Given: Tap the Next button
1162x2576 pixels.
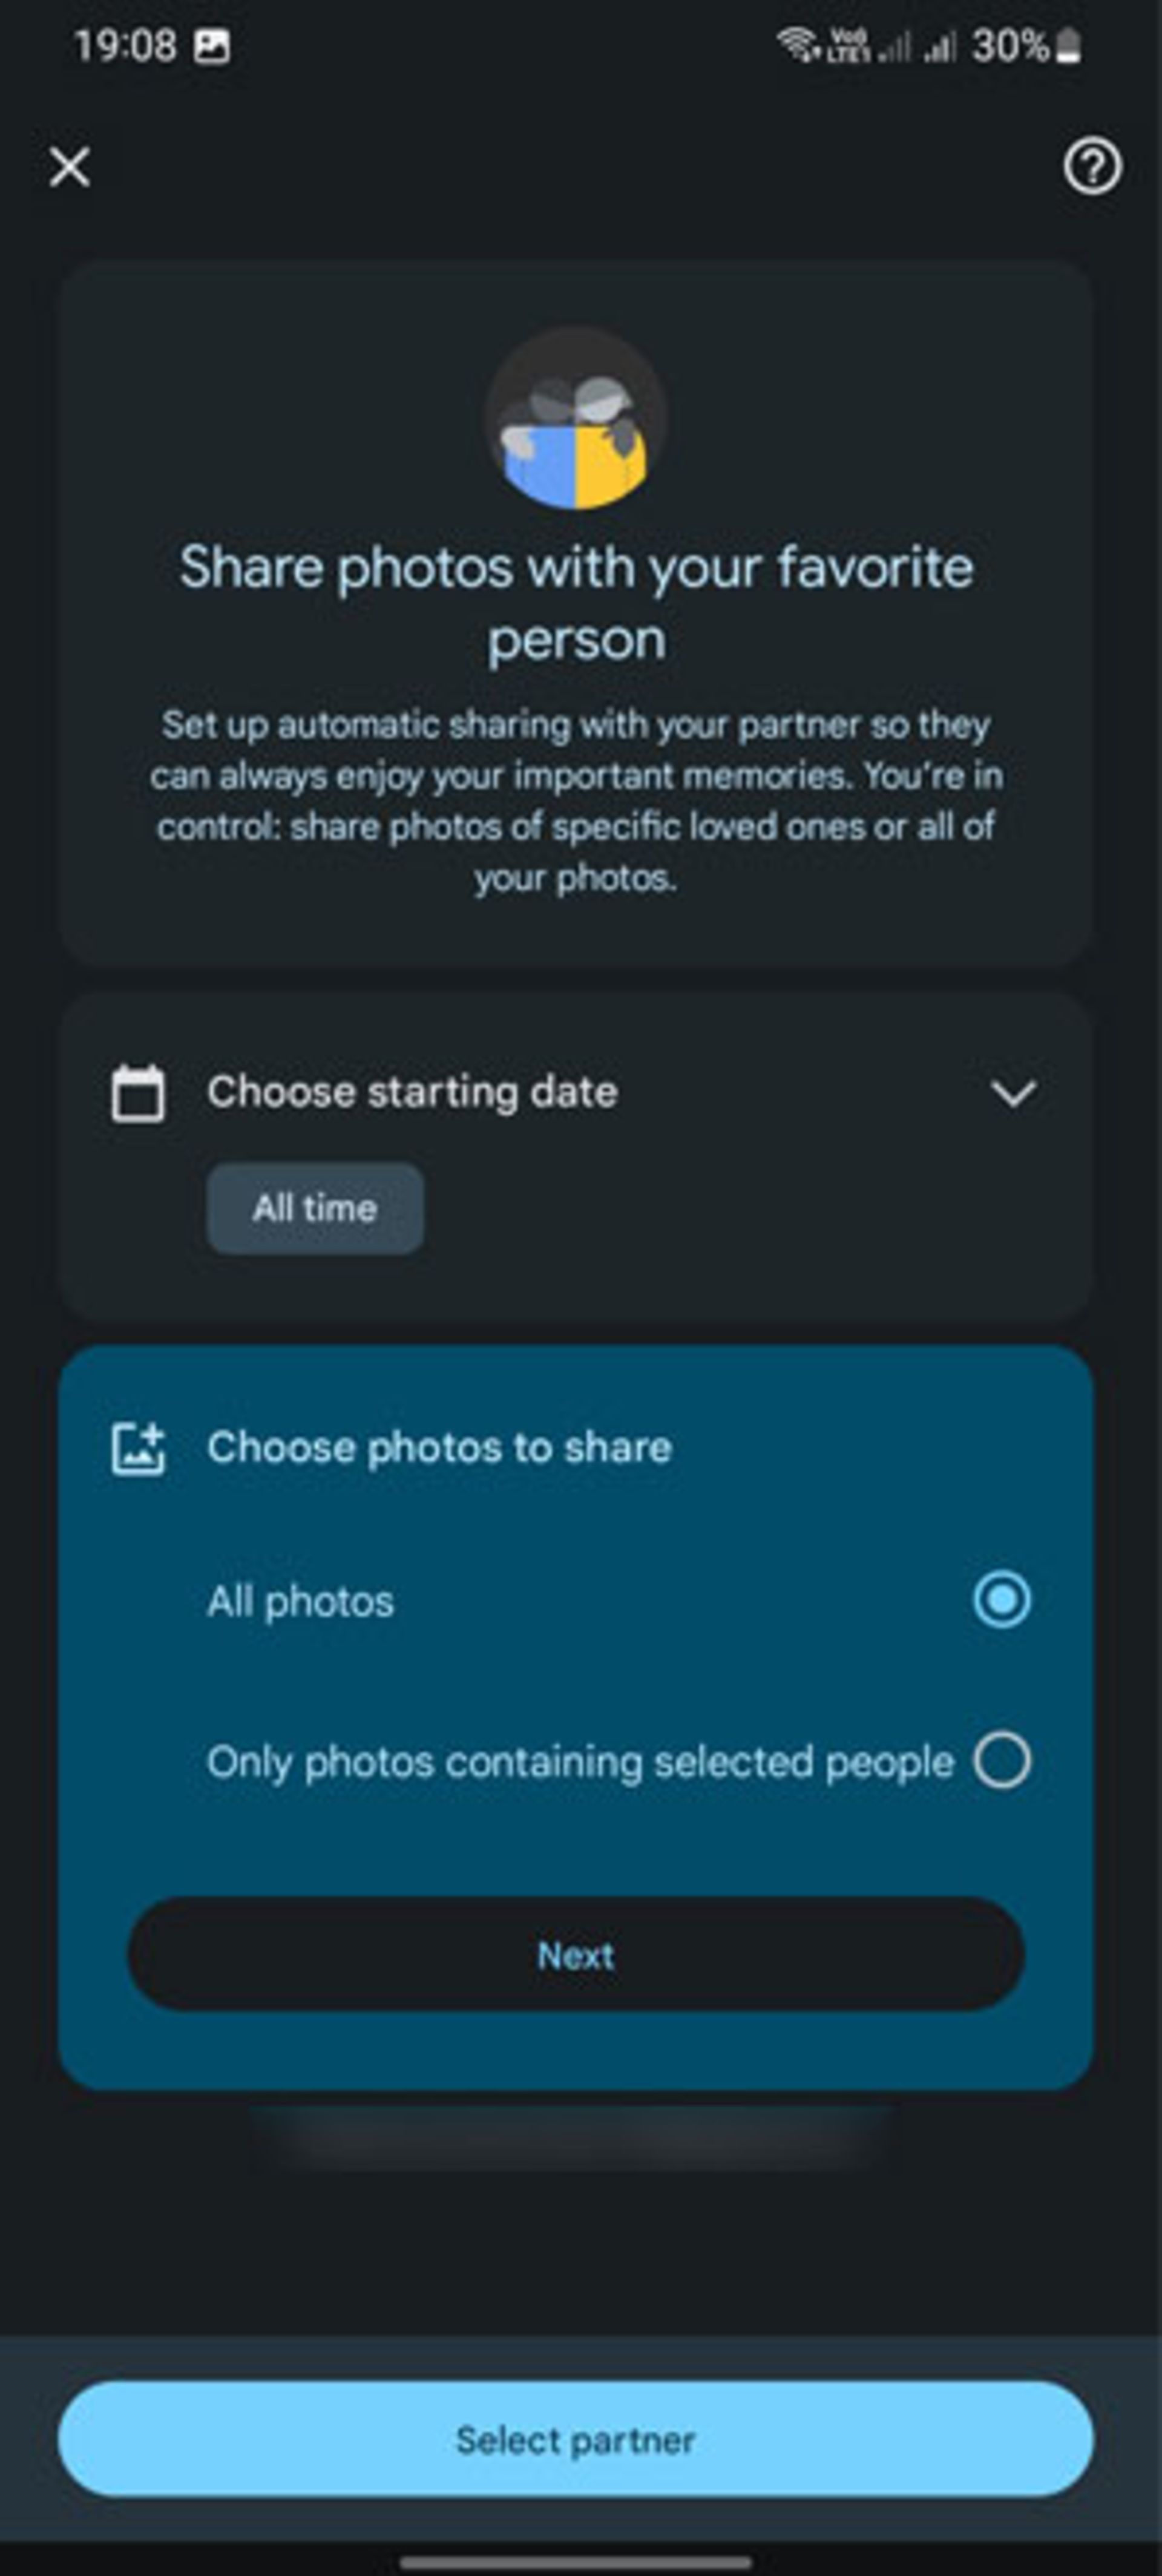Looking at the screenshot, I should tap(576, 1955).
